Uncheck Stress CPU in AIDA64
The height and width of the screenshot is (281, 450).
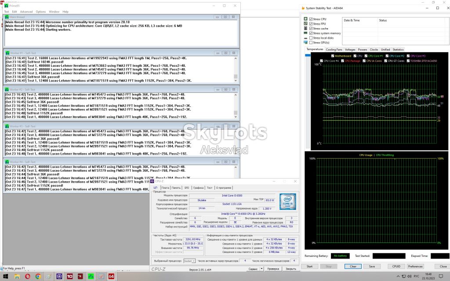[311, 19]
